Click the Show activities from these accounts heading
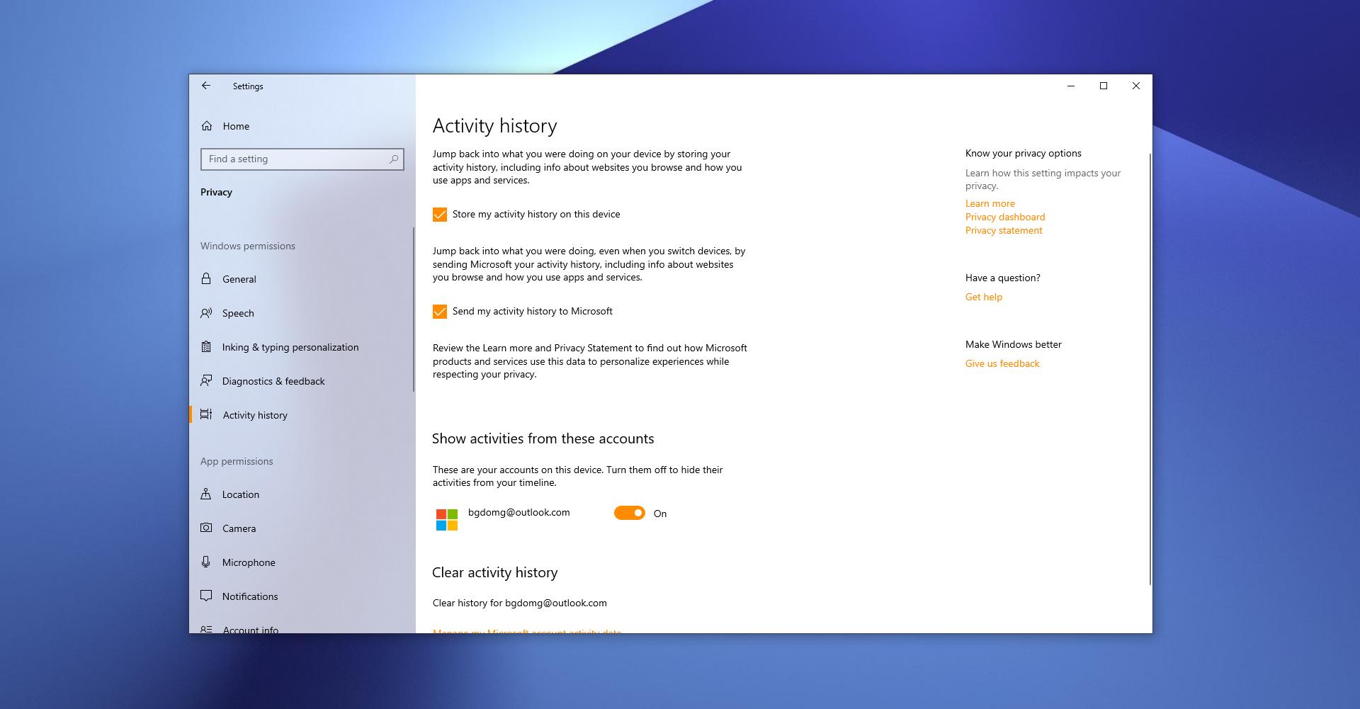 [543, 438]
